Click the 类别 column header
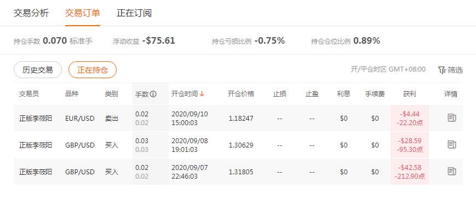Screen dimensions: 476x212 pyautogui.click(x=111, y=94)
